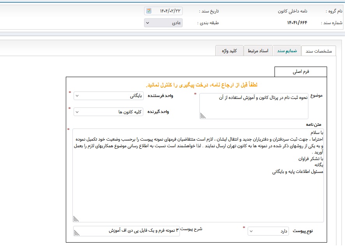This screenshot has width=345, height=250.
Task: Click inside the متن نامه letter body
Action: point(198,187)
